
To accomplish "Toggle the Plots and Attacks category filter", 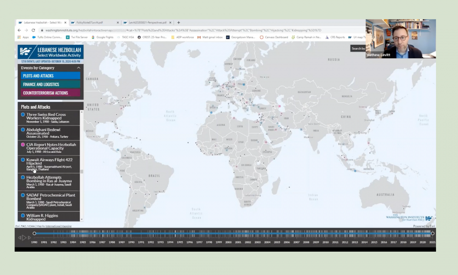I will click(x=50, y=75).
